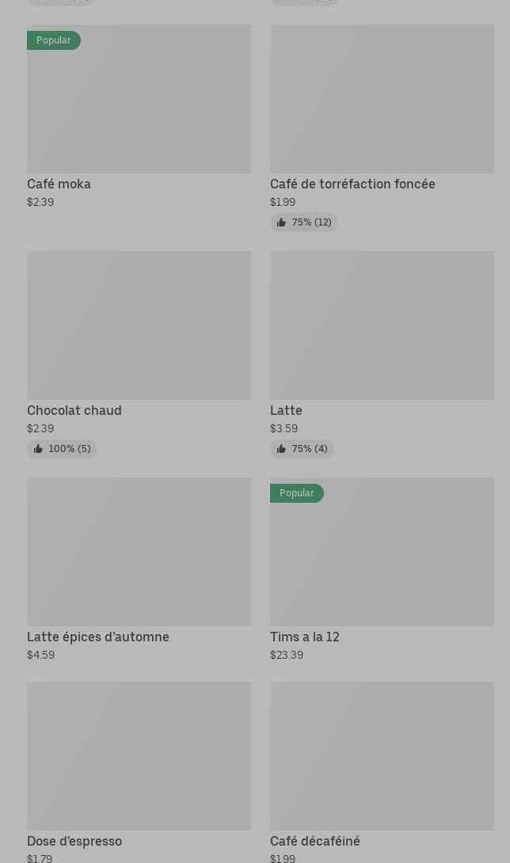This screenshot has height=863, width=510.
Task: Open Chocolat chaud product image
Action: click(139, 325)
